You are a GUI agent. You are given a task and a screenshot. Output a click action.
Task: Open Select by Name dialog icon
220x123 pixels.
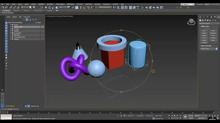[x=34, y=8]
